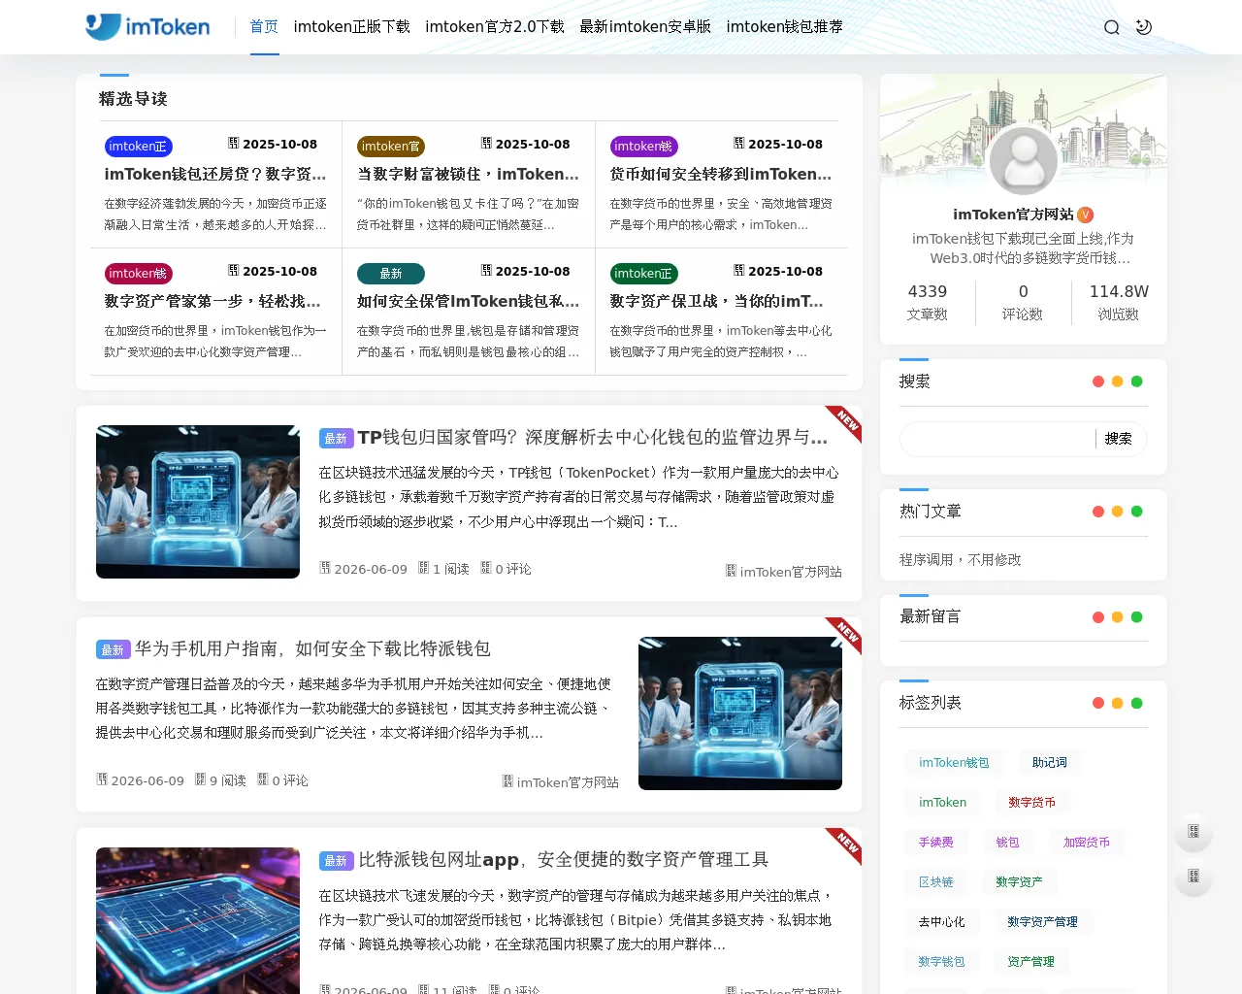The height and width of the screenshot is (994, 1242).
Task: Open article 比特派钱包网址app，安全便捷的数字资产管理工具
Action: [x=564, y=860]
